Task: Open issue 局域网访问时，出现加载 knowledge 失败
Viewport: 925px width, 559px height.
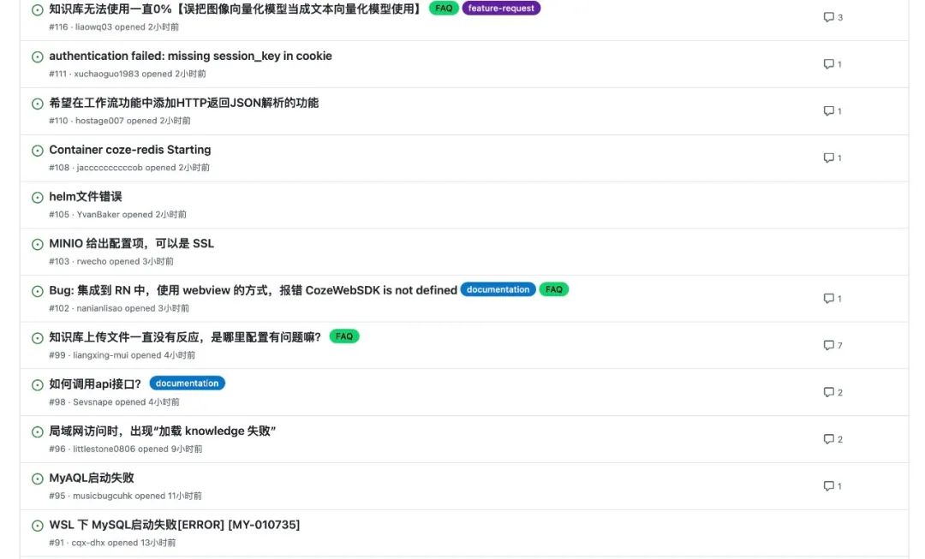Action: point(162,431)
